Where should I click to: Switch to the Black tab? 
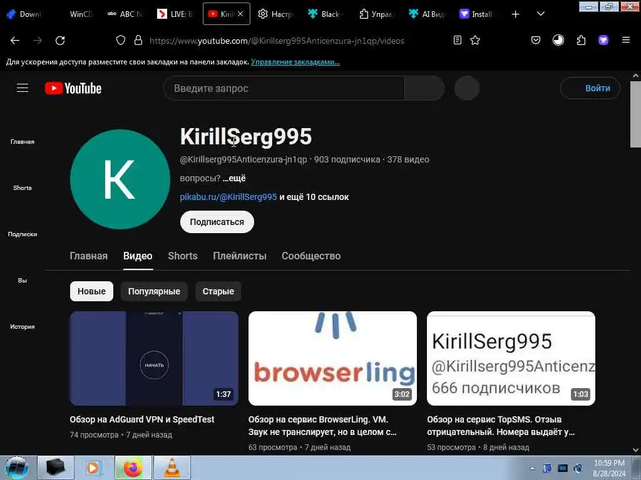(326, 14)
